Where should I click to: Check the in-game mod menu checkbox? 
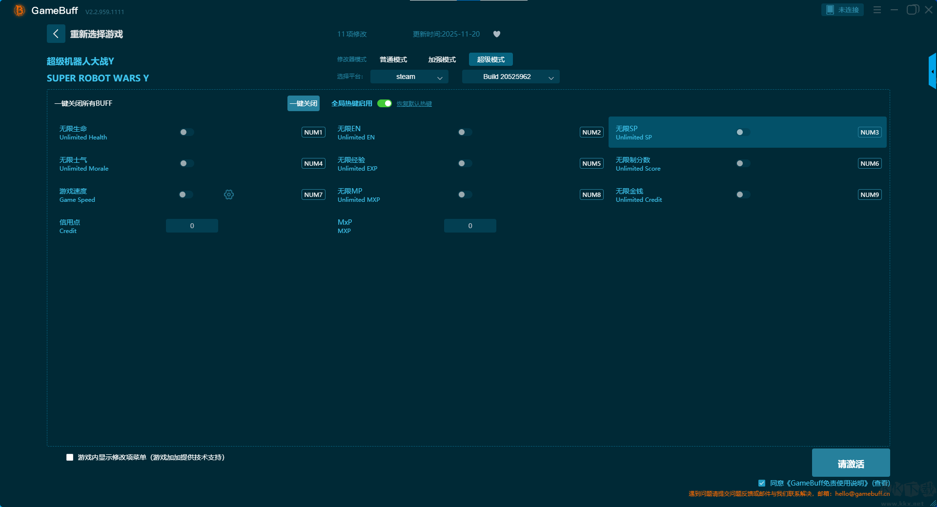coord(70,457)
